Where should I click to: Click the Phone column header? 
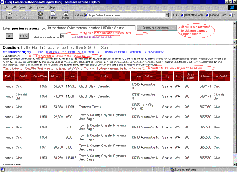coord(206,76)
